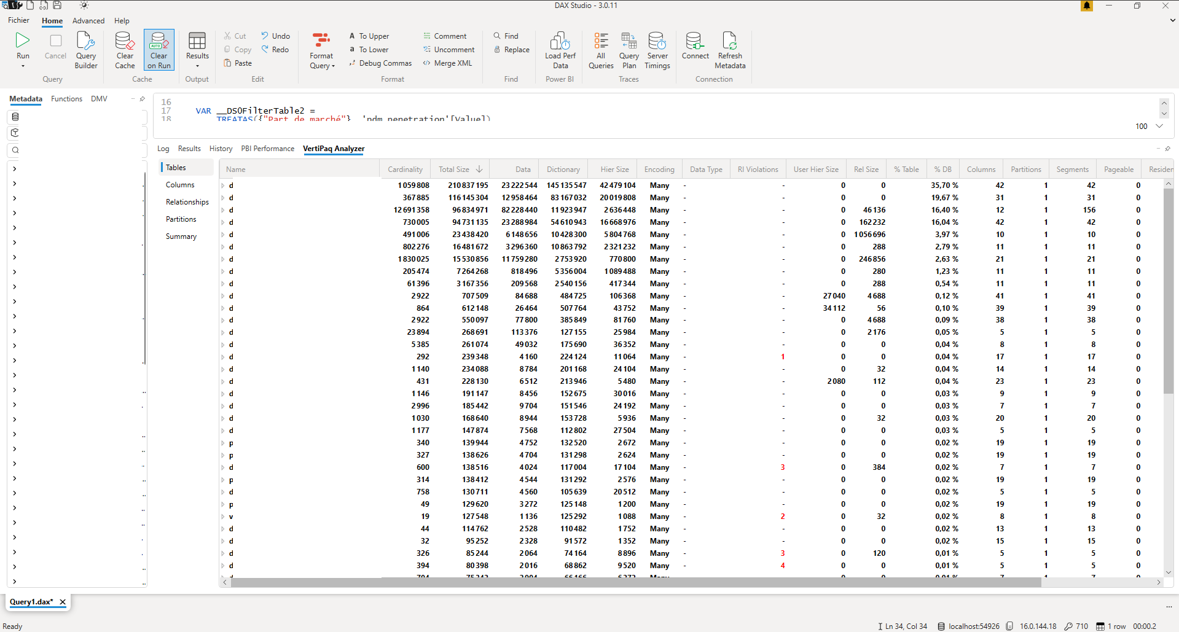Expand the table row with cardinality 730 005
This screenshot has width=1179, height=632.
[x=223, y=222]
